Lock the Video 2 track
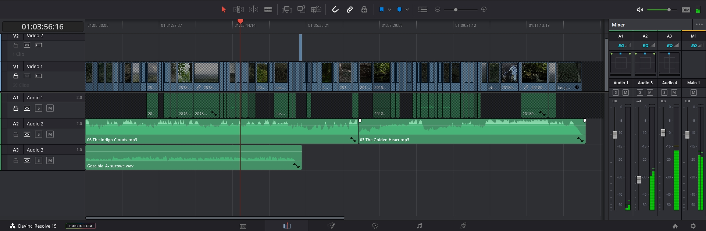The width and height of the screenshot is (706, 231). click(x=16, y=45)
